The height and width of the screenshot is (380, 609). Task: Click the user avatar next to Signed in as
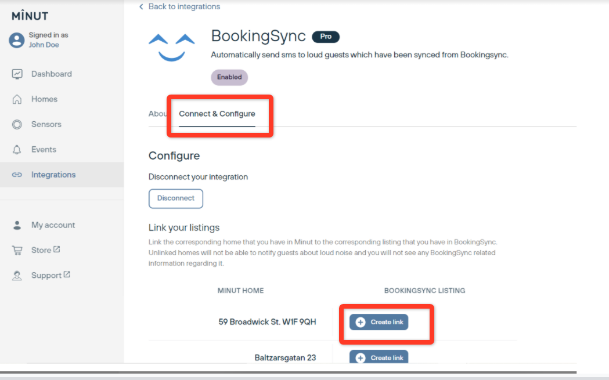pyautogui.click(x=17, y=40)
